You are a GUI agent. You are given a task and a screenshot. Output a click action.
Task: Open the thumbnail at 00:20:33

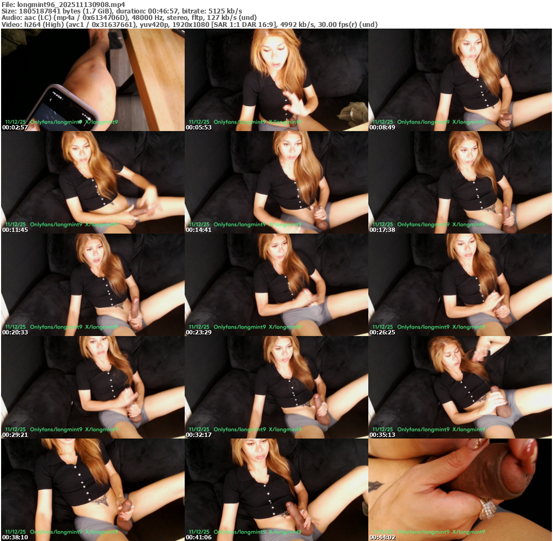coord(92,285)
